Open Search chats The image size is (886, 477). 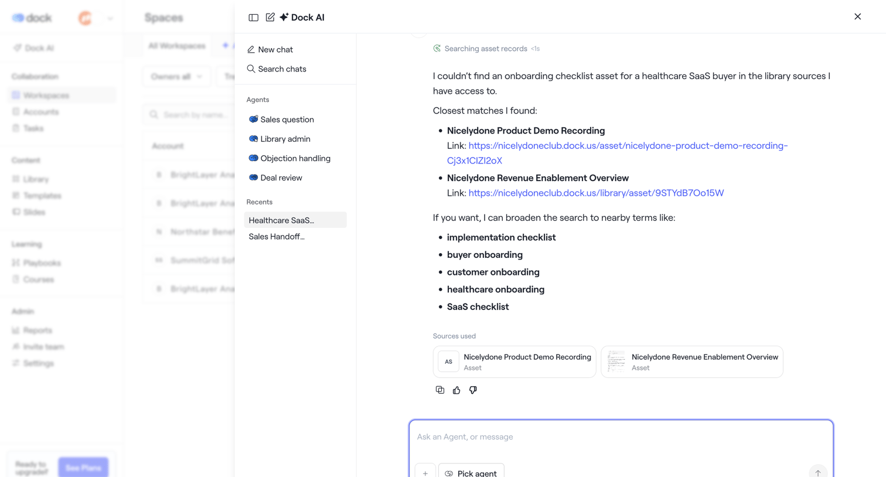277,69
